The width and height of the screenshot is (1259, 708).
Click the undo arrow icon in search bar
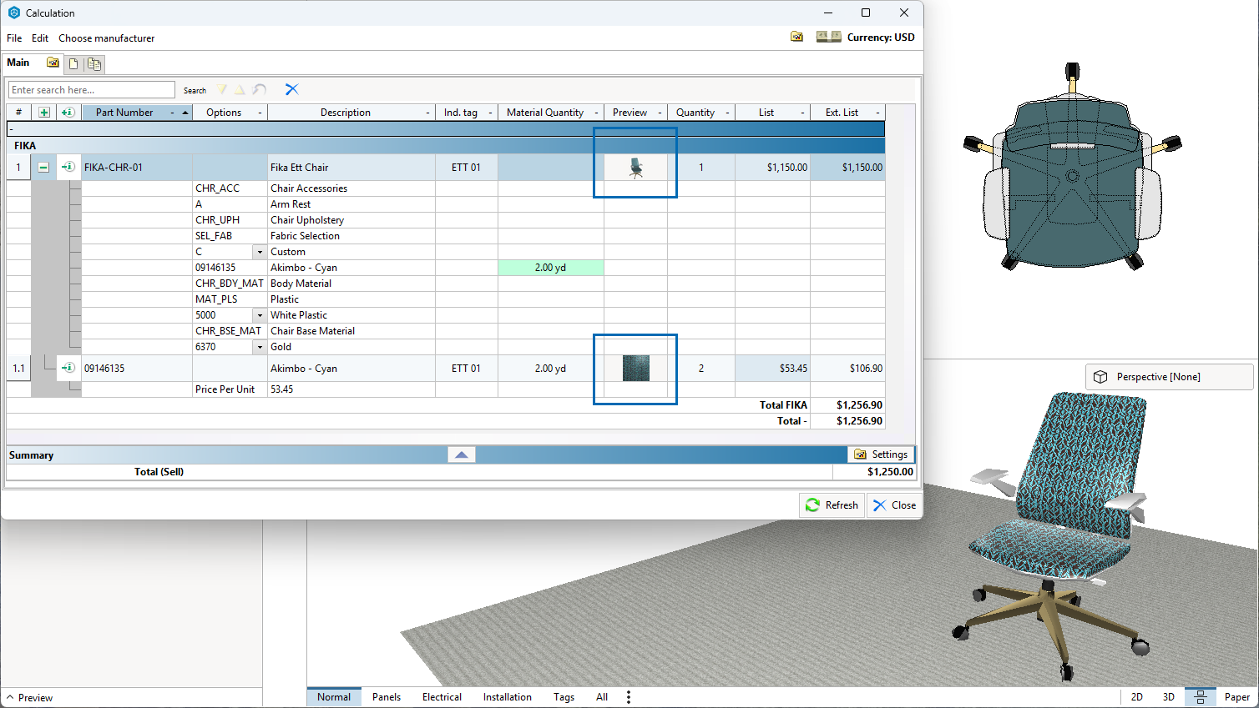click(260, 89)
